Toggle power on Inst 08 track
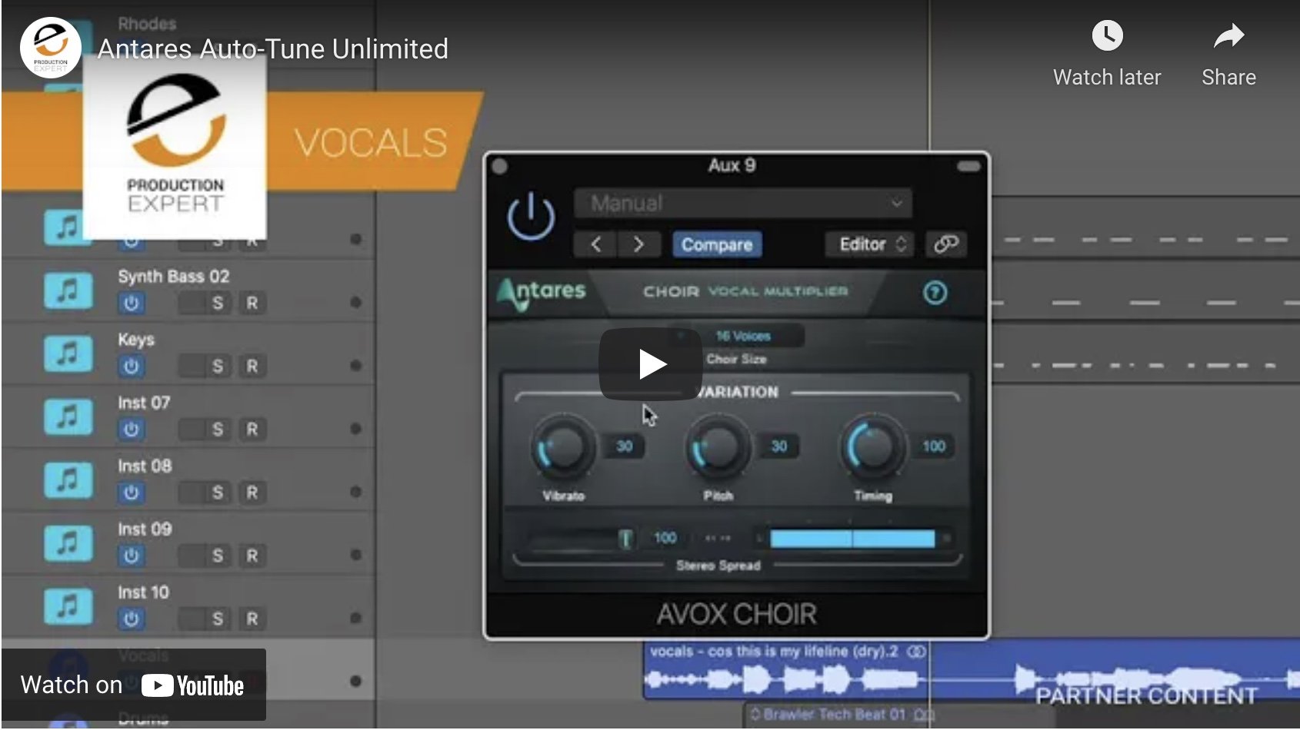 [131, 492]
